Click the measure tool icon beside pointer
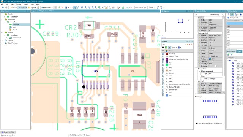This screenshot has height=137, width=243. [x=78, y=8]
